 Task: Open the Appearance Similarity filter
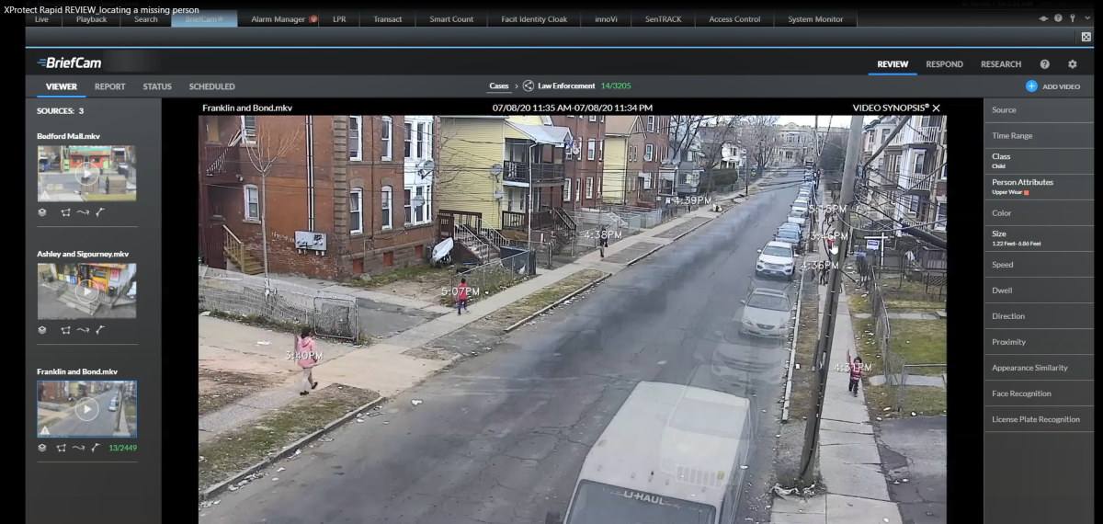coord(1039,368)
